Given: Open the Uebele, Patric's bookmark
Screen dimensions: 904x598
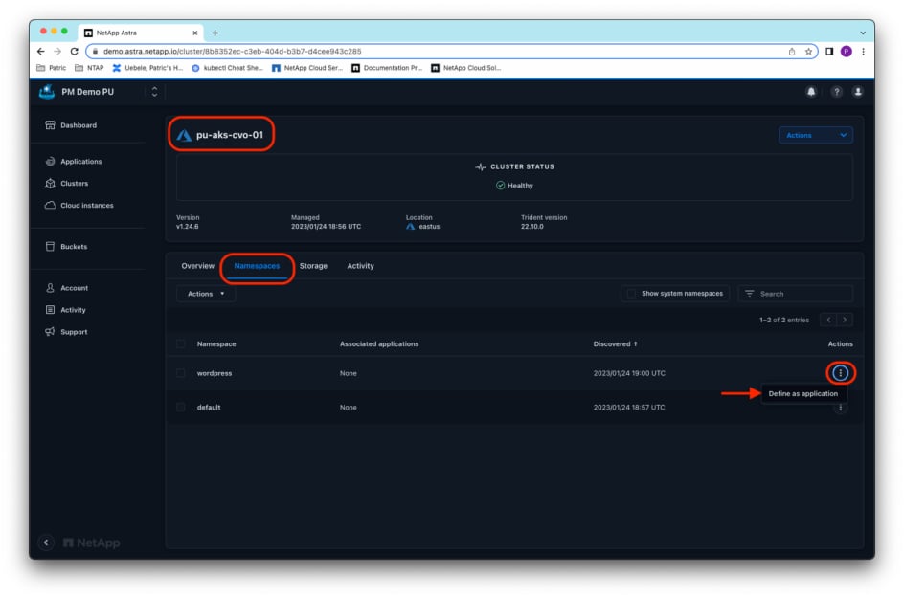Looking at the screenshot, I should (147, 68).
